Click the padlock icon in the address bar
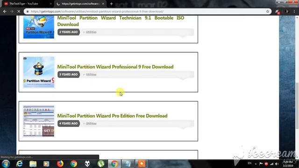299x168 pixels. click(28, 11)
